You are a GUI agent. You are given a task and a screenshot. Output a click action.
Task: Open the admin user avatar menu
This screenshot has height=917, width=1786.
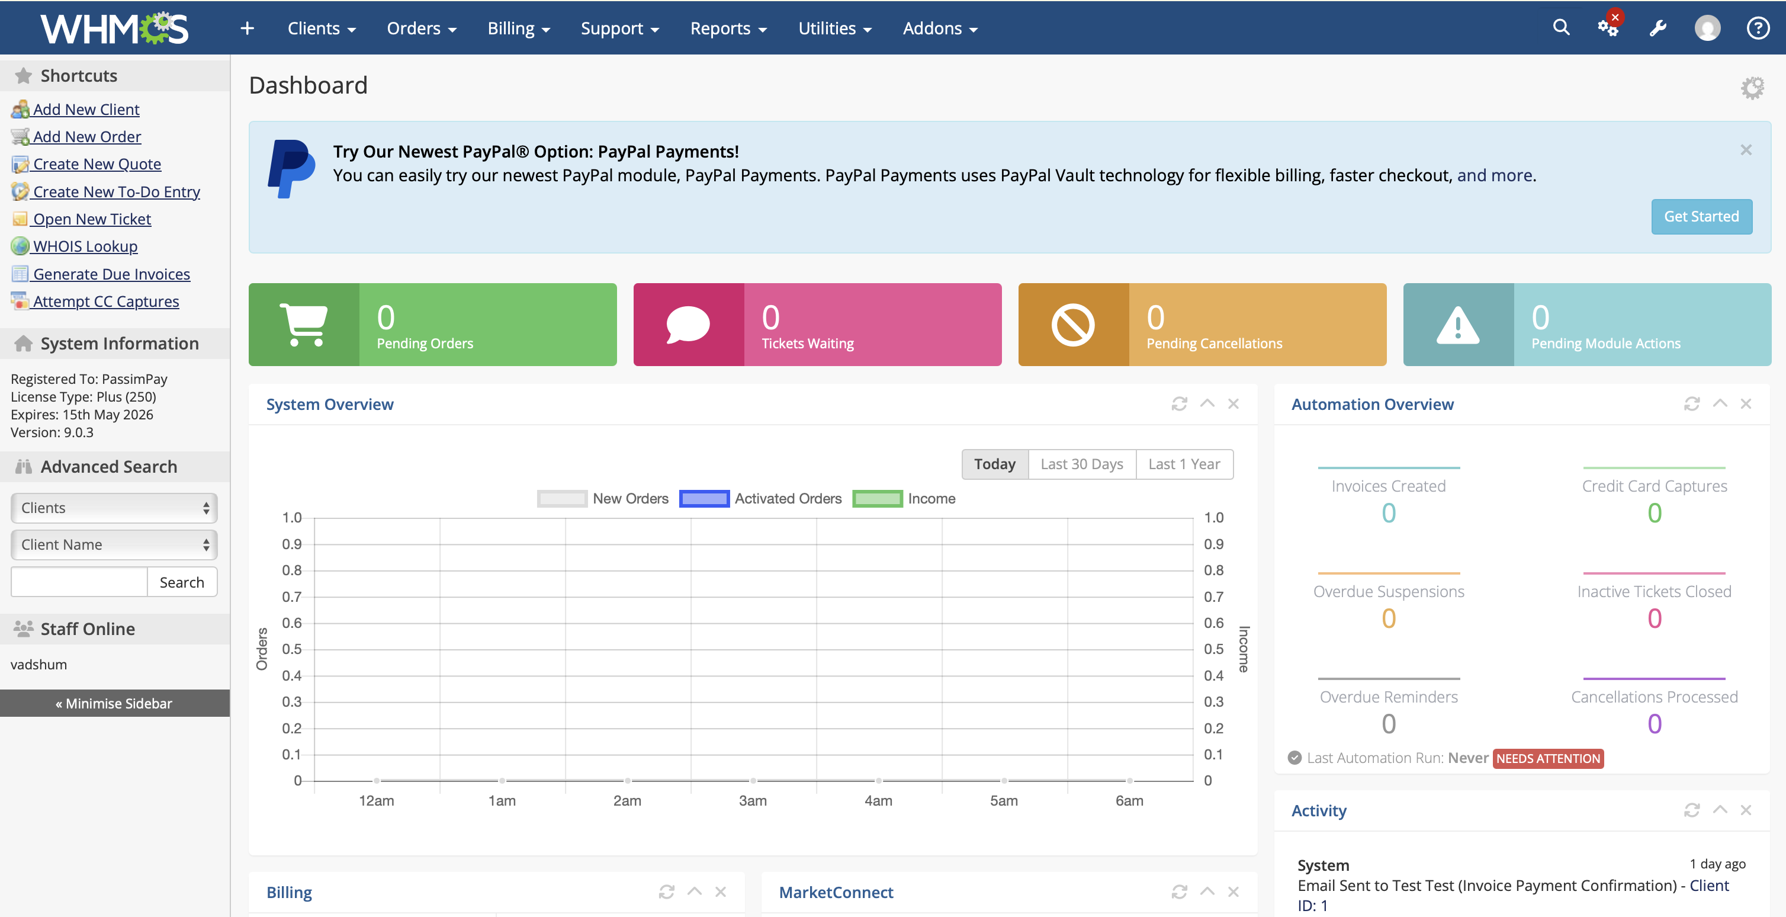[x=1707, y=28]
